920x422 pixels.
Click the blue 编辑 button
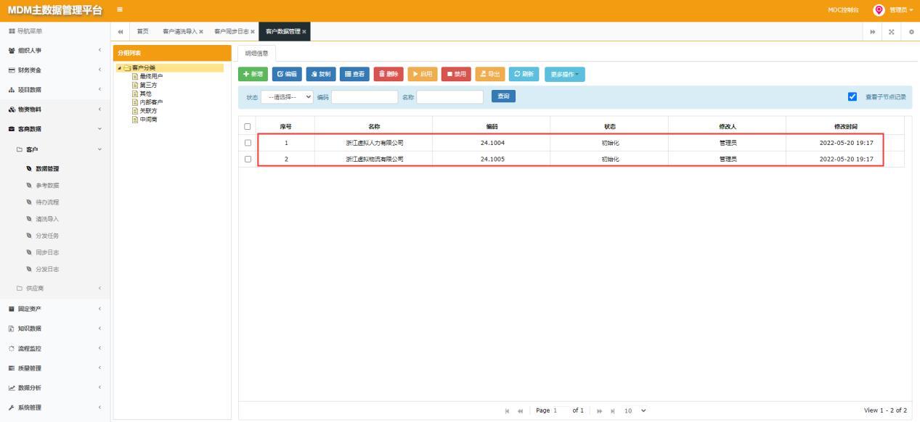[x=287, y=74]
